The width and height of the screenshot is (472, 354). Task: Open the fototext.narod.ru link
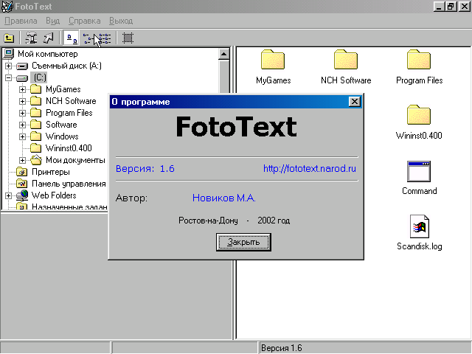(x=310, y=169)
